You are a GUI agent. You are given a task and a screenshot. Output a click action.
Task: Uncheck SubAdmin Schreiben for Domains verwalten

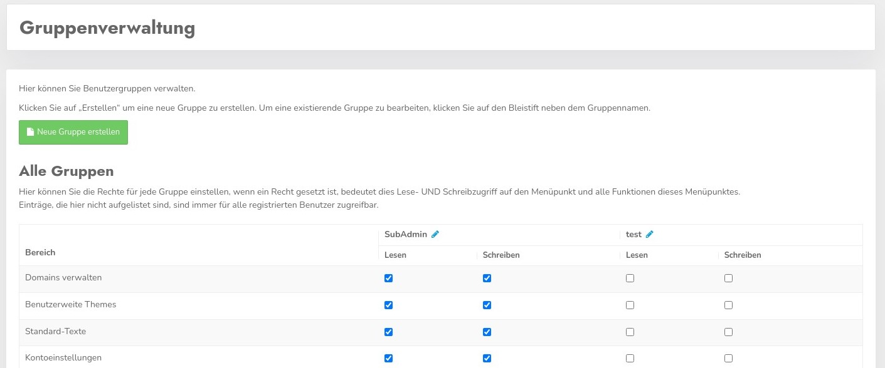[x=487, y=279]
